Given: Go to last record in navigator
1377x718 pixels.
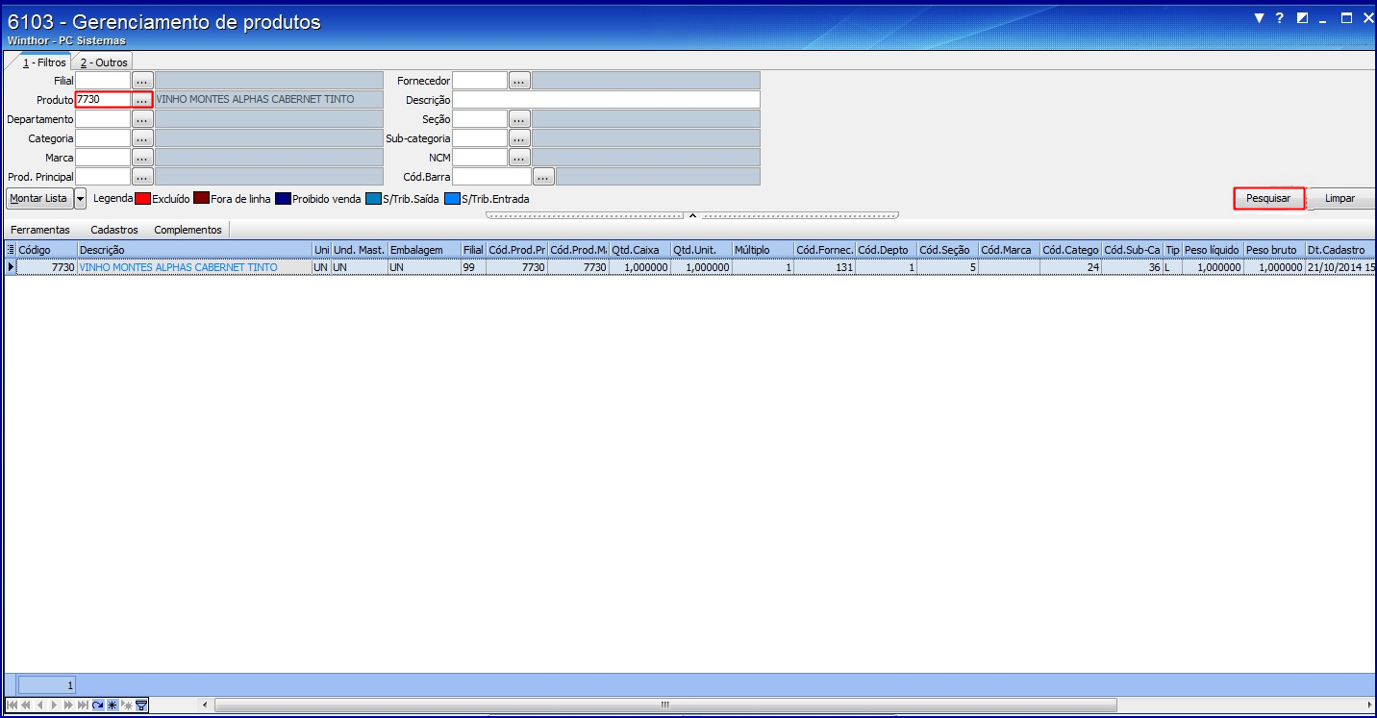Looking at the screenshot, I should click(x=83, y=706).
